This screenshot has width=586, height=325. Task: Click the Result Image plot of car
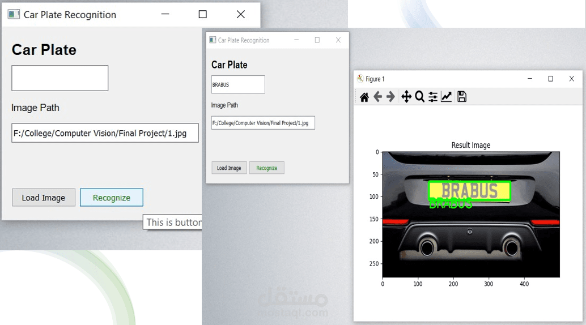coord(471,215)
